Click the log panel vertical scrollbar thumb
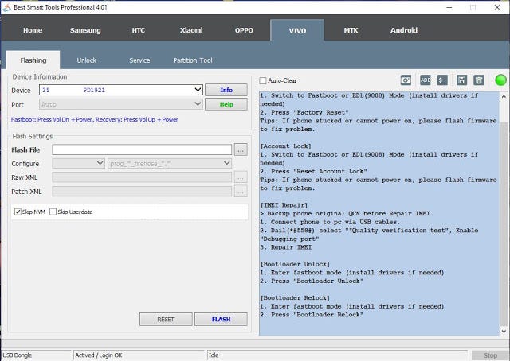 (504, 224)
